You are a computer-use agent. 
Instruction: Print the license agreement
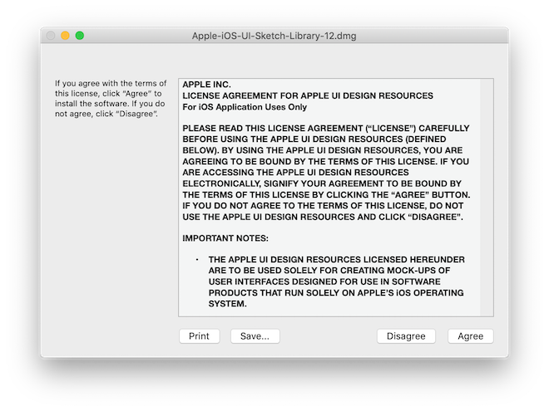pyautogui.click(x=199, y=336)
